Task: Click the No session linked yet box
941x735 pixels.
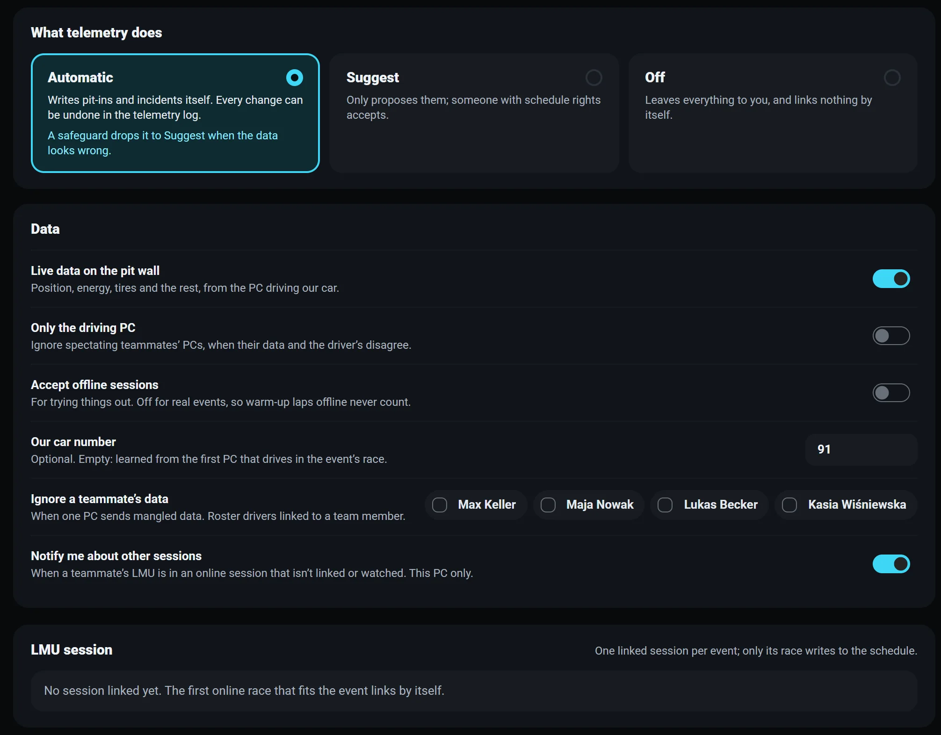Action: 474,691
